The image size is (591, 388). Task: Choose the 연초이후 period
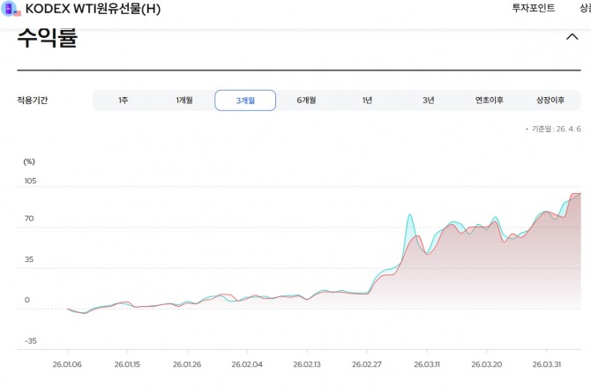pos(489,101)
